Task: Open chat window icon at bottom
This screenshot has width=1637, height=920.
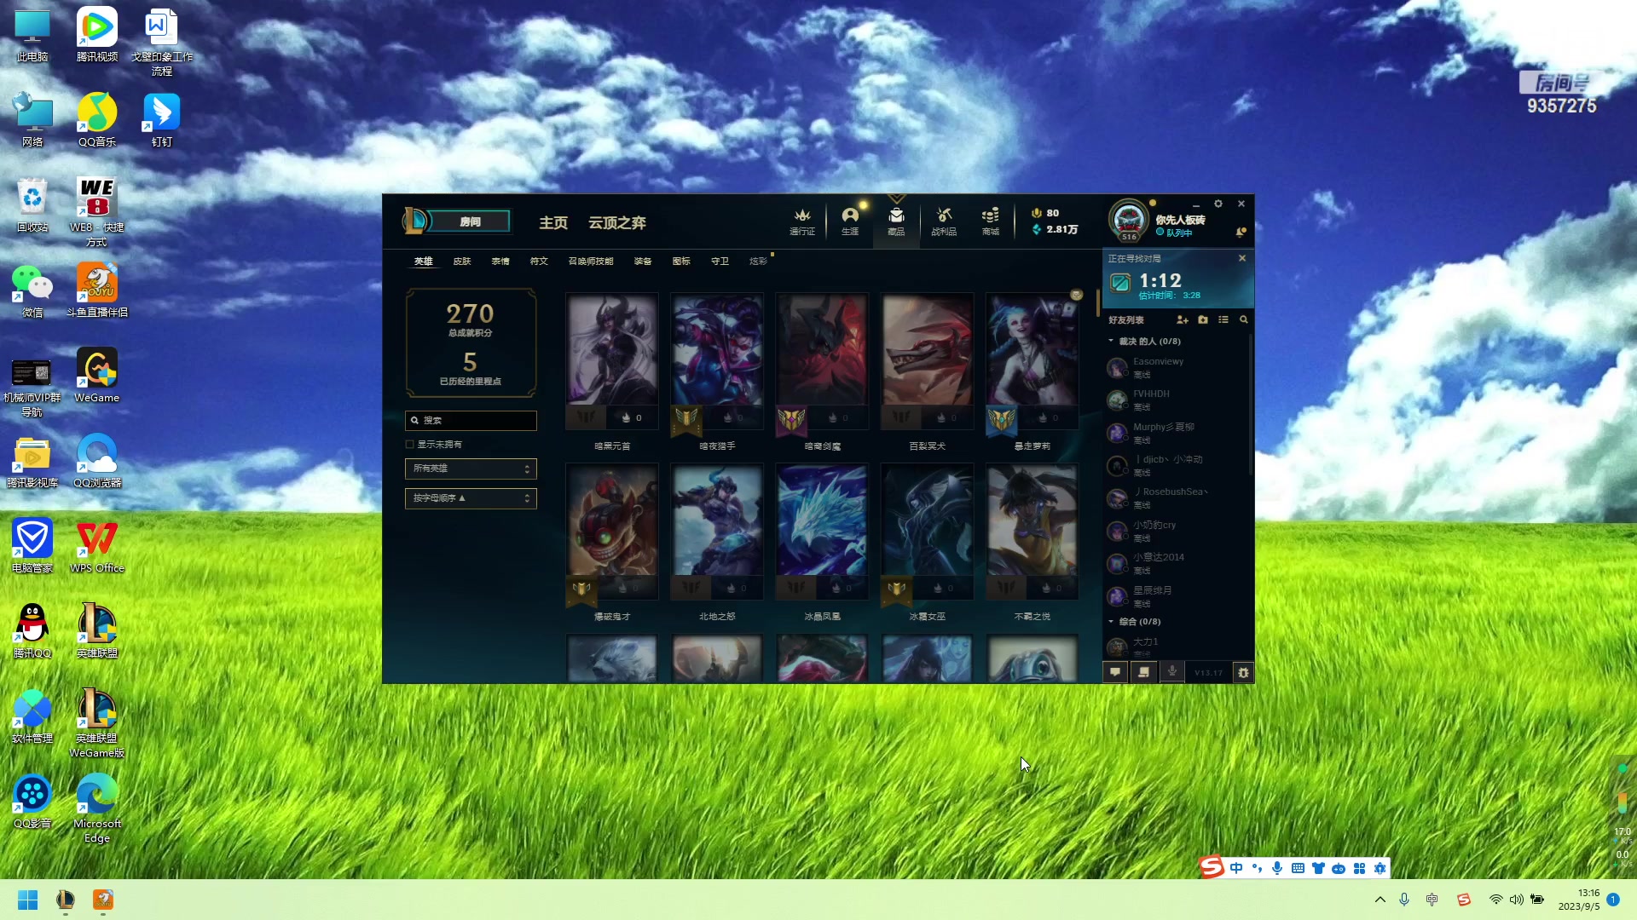Action: pos(1114,672)
